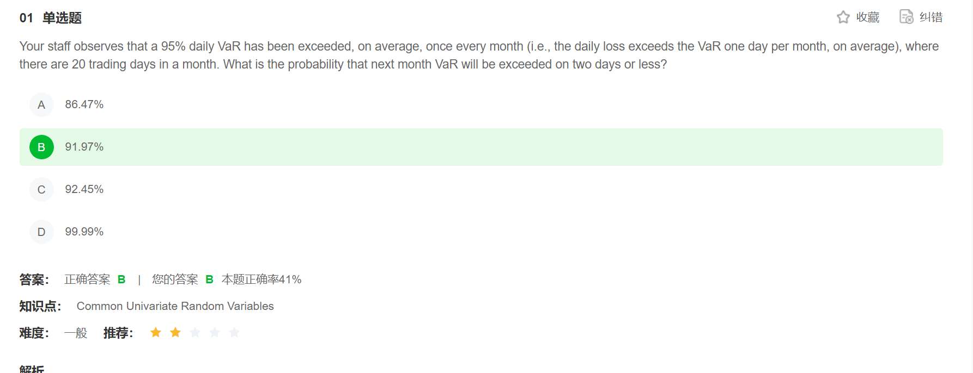Click the 纠错 text label
Image resolution: width=973 pixels, height=373 pixels.
(x=931, y=17)
